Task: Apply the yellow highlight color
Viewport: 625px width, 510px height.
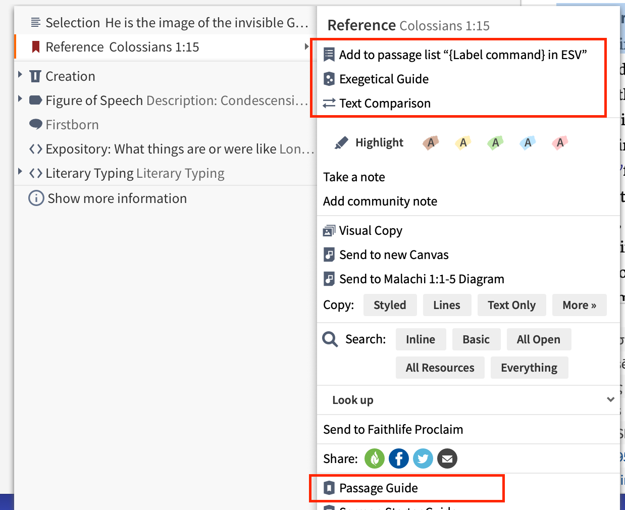Action: (463, 143)
